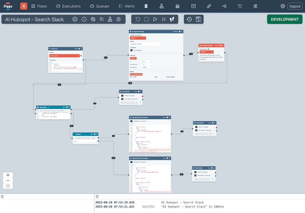Screen dimensions: 305x213
Task: Open kebab menu on Hubspot Search node
Action: click(x=223, y=45)
